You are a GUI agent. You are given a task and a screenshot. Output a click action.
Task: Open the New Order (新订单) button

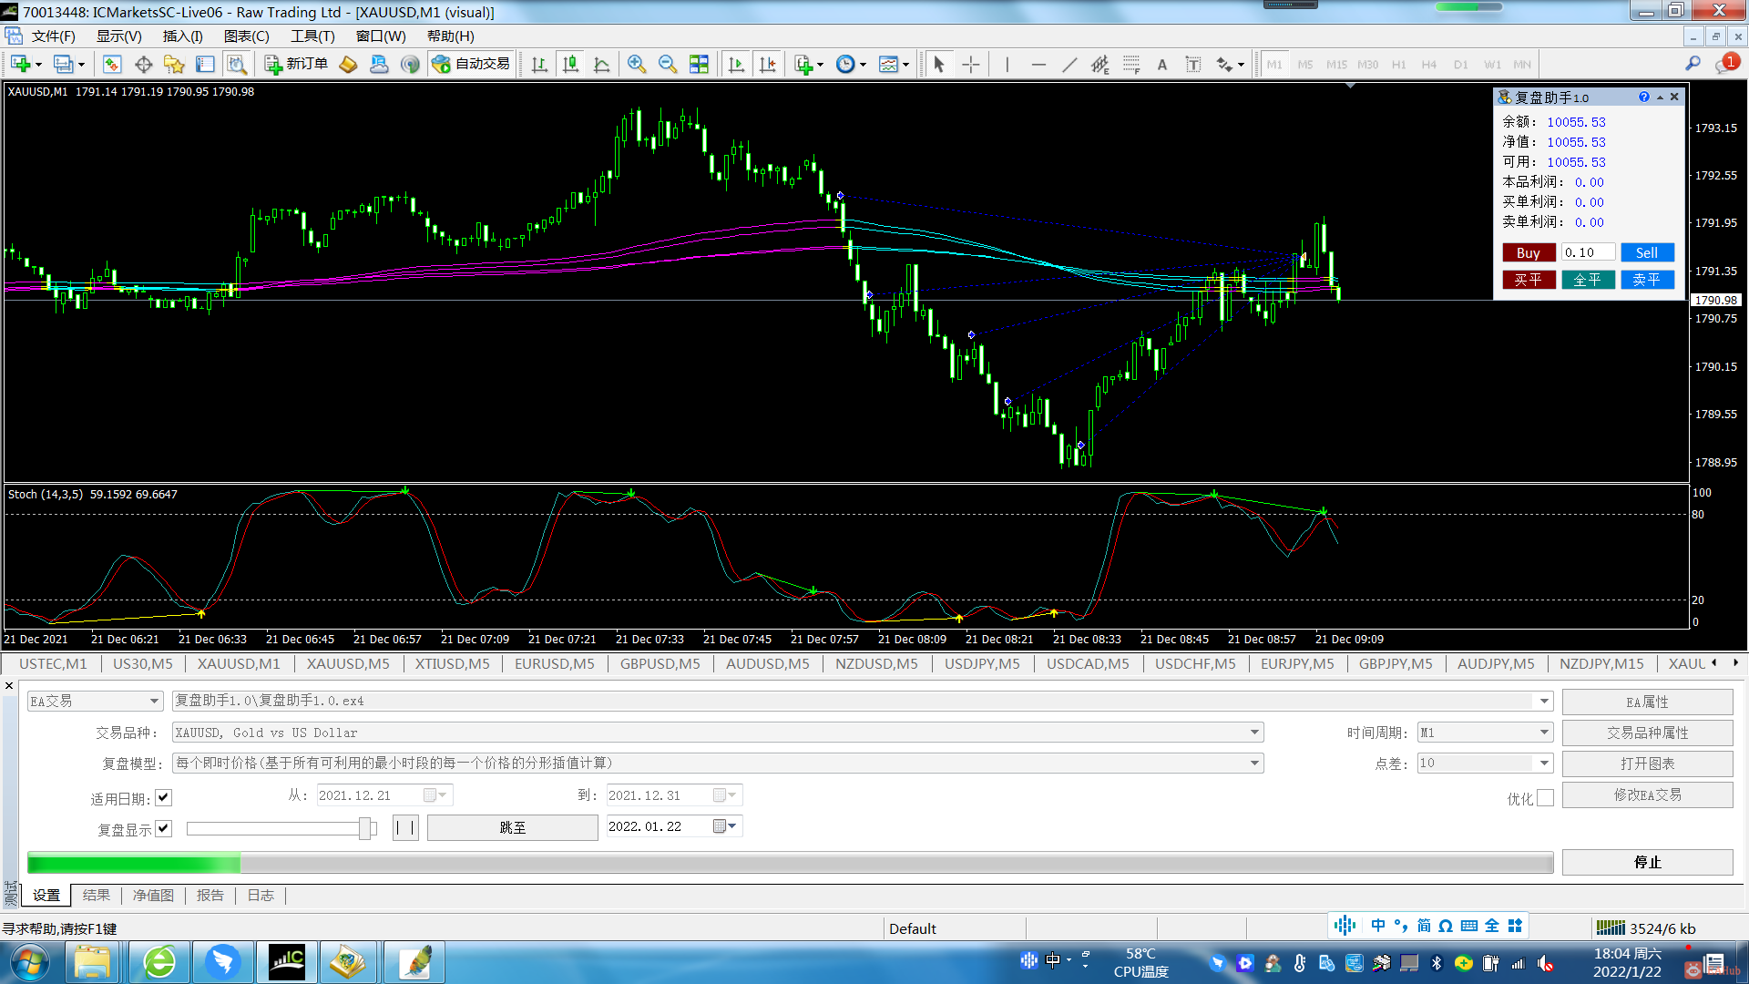tap(297, 64)
